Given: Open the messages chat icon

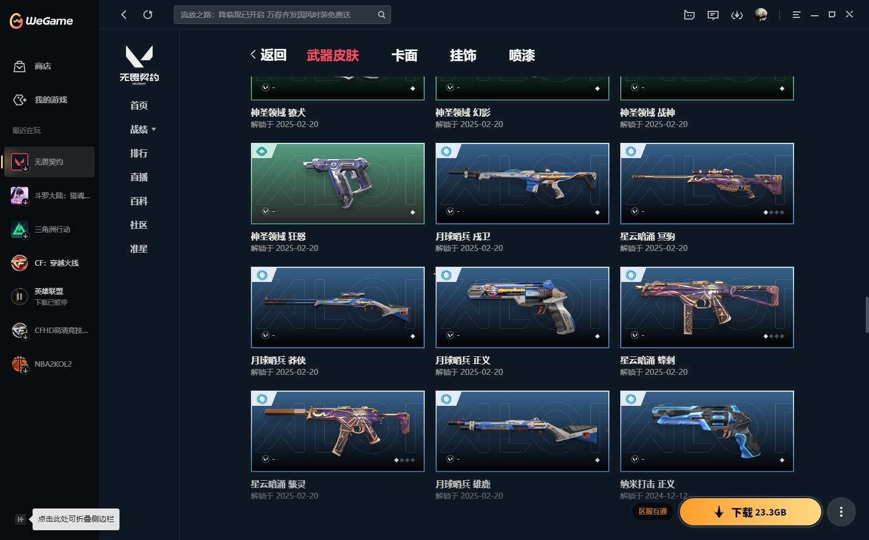Looking at the screenshot, I should (x=713, y=15).
